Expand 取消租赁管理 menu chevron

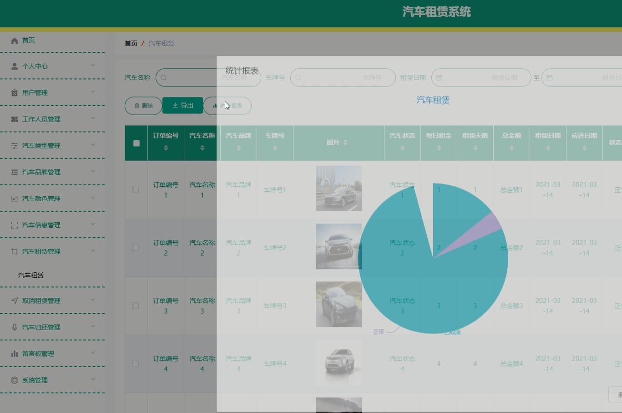(93, 300)
